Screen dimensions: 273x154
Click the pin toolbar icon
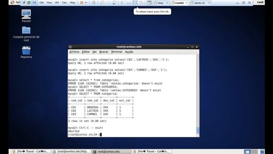click(x=24, y=3)
